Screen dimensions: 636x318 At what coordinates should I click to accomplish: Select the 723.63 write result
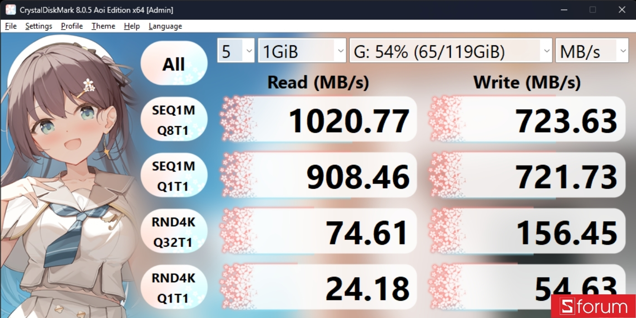point(527,120)
